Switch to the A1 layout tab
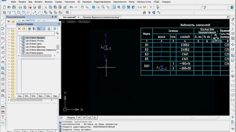 (94, 117)
